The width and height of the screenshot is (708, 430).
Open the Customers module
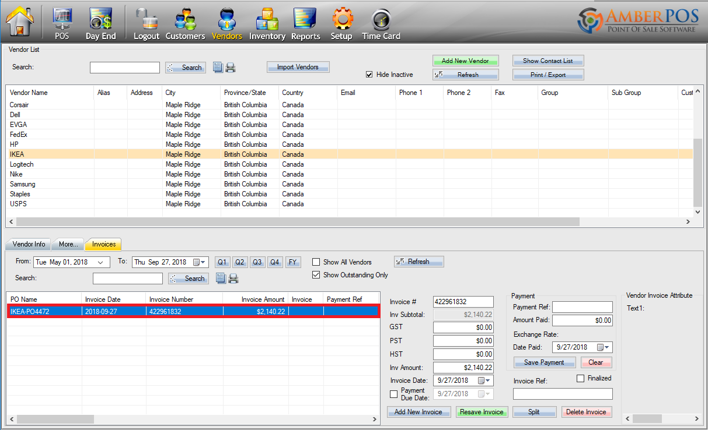point(185,24)
